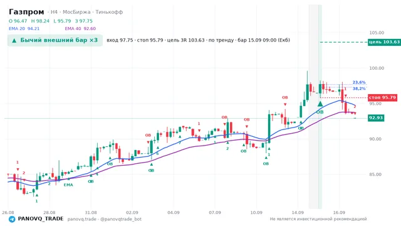This screenshot has height=226, width=401.
Task: Click the 26.08 date axis label
Action: pyautogui.click(x=8, y=213)
